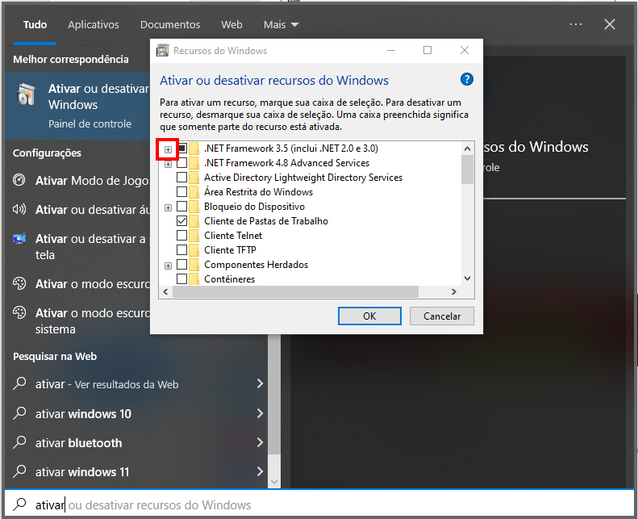
Task: Check the Contêineres checkbox
Action: [181, 278]
